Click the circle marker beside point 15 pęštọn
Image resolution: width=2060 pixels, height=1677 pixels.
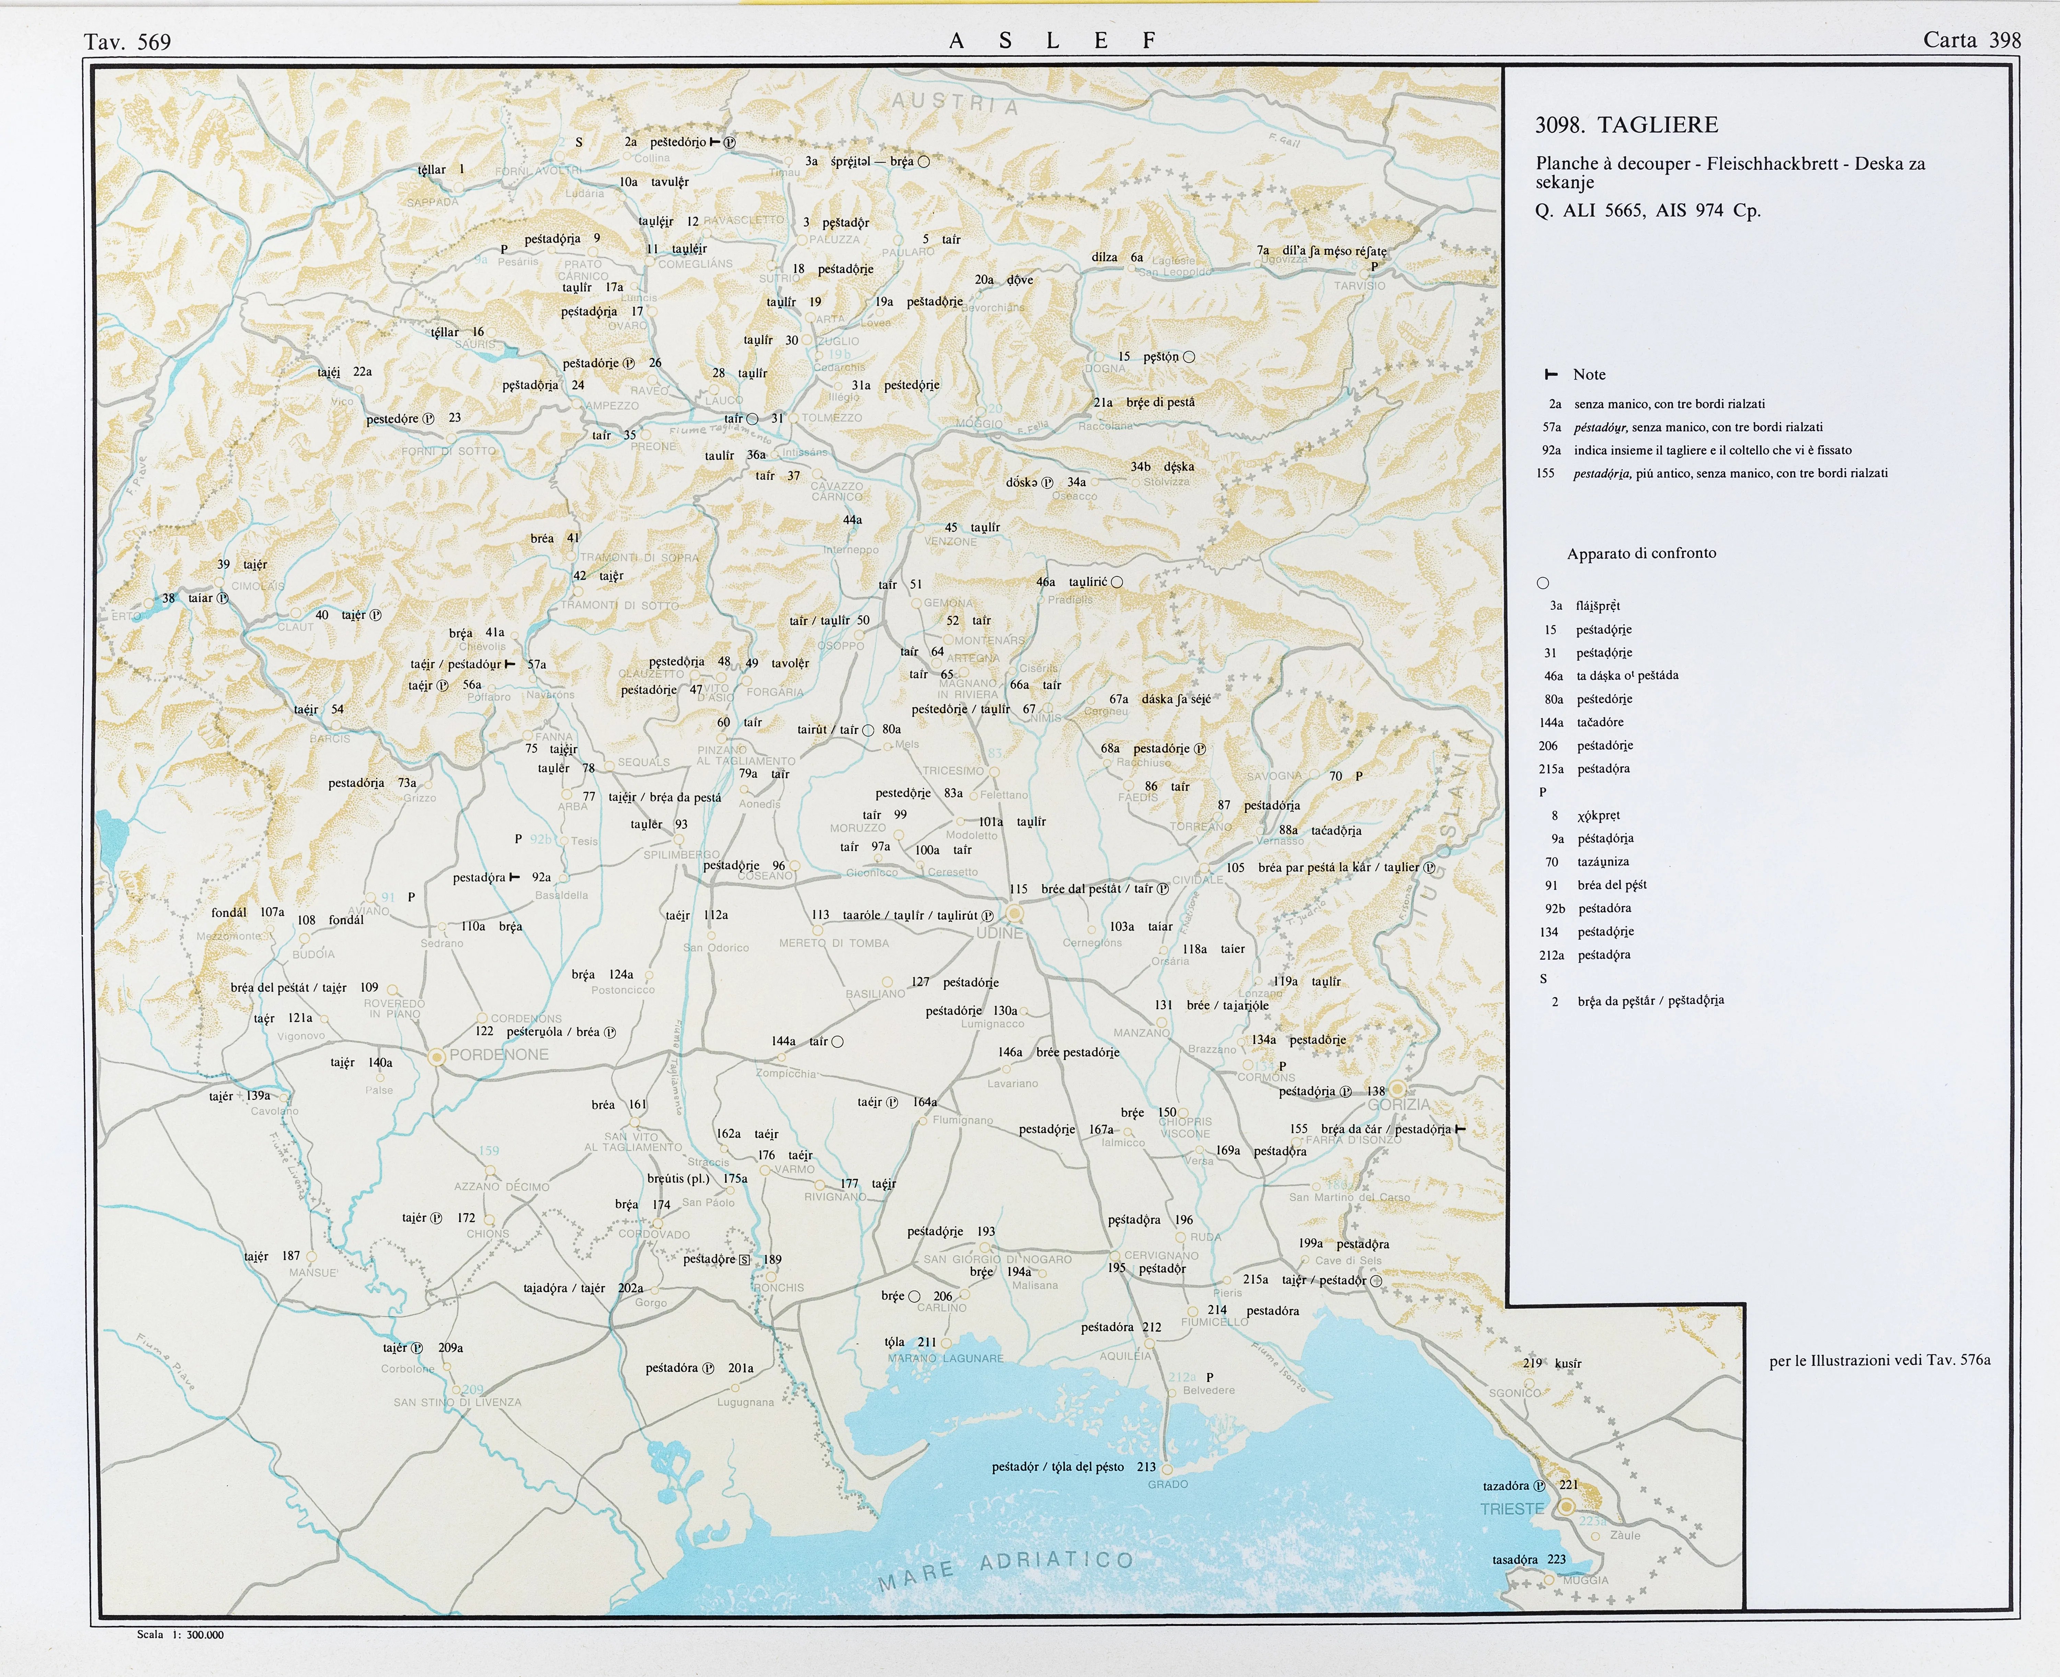1189,357
